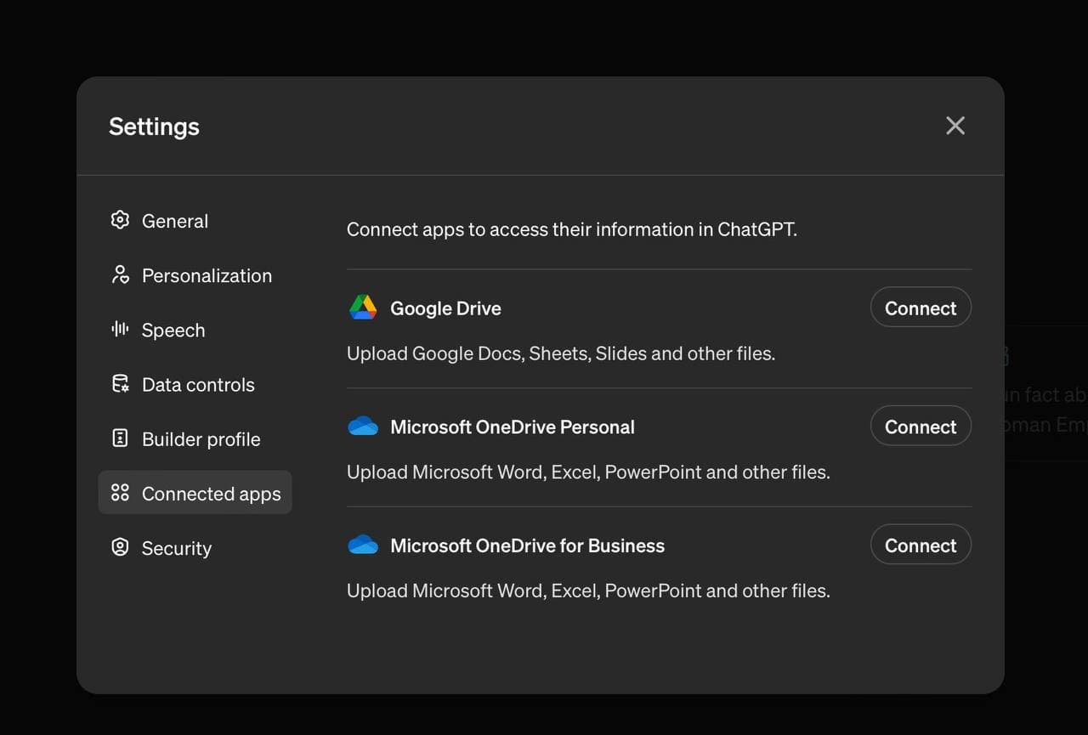Image resolution: width=1088 pixels, height=735 pixels.
Task: Click the Google Drive app name
Action: 445,308
